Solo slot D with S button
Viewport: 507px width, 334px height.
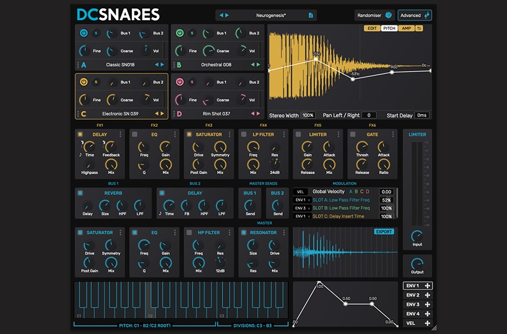192,82
